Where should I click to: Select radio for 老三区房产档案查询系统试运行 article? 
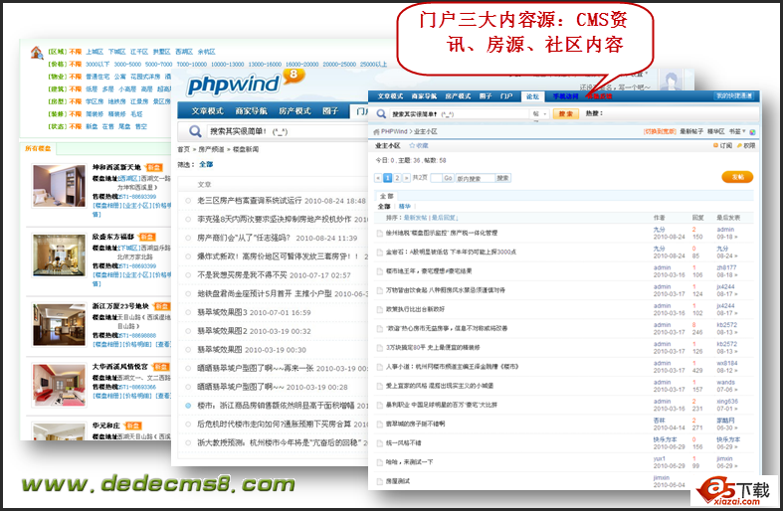pyautogui.click(x=187, y=200)
